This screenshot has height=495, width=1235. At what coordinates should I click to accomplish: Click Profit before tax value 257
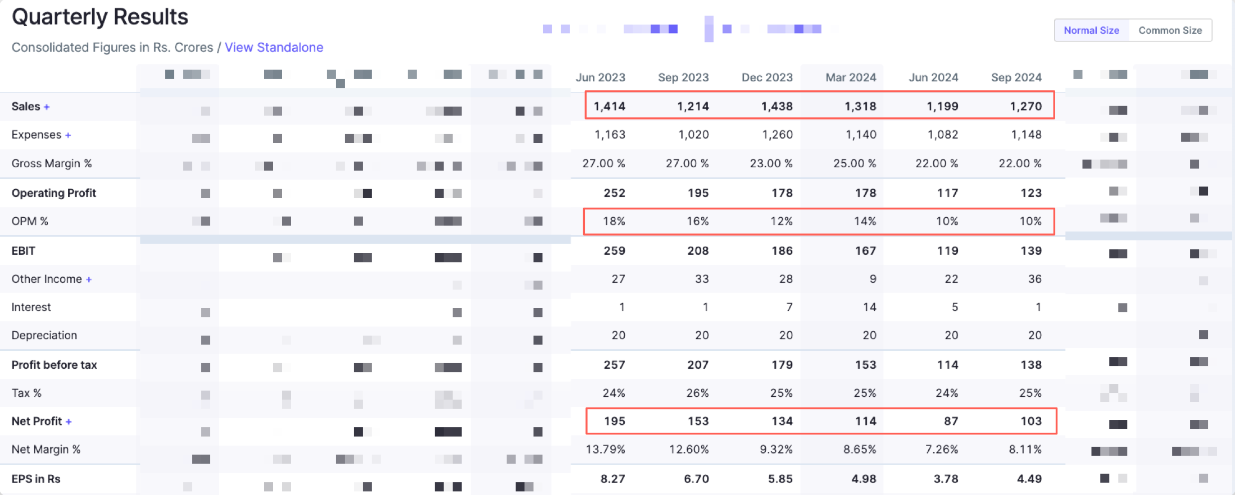point(615,365)
